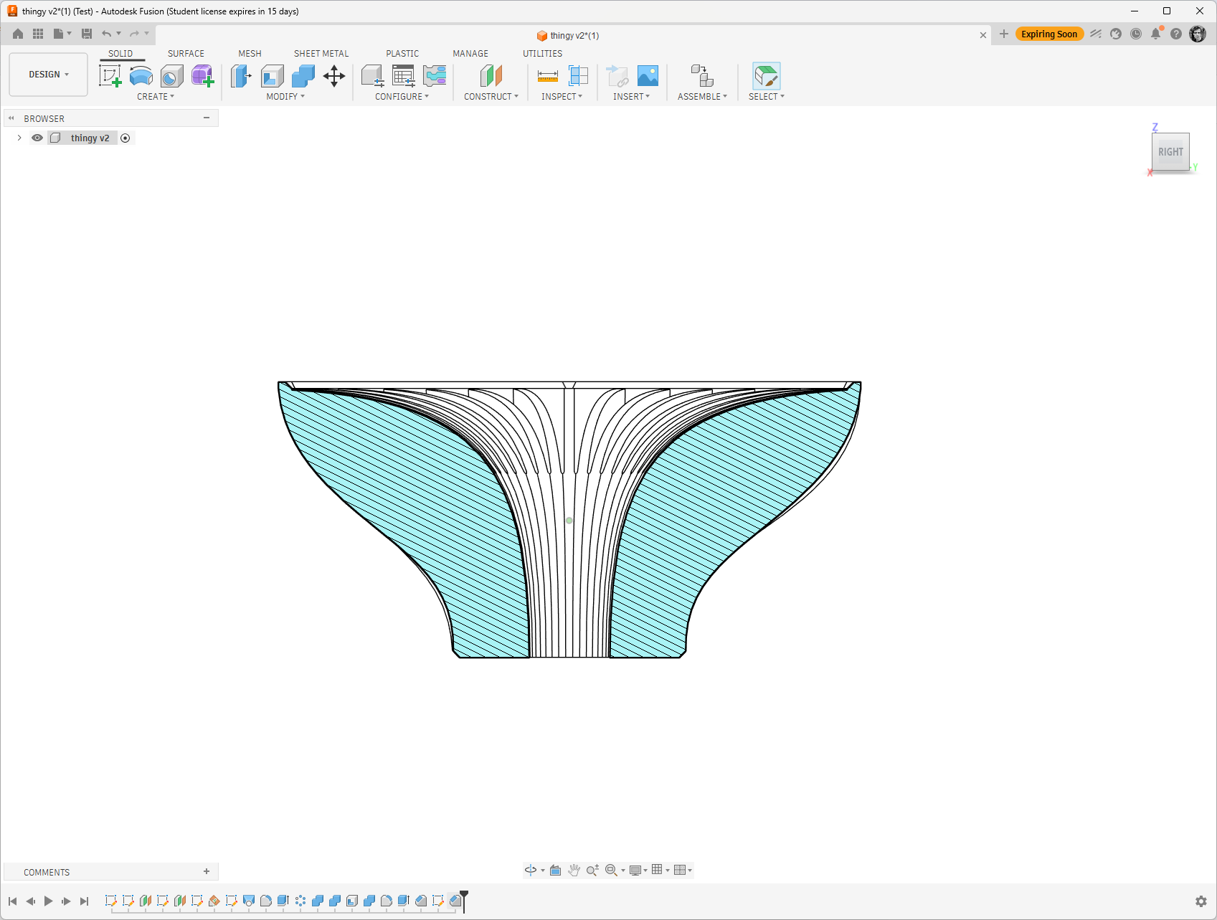Click the Combine tool icon
The width and height of the screenshot is (1217, 920).
303,76
